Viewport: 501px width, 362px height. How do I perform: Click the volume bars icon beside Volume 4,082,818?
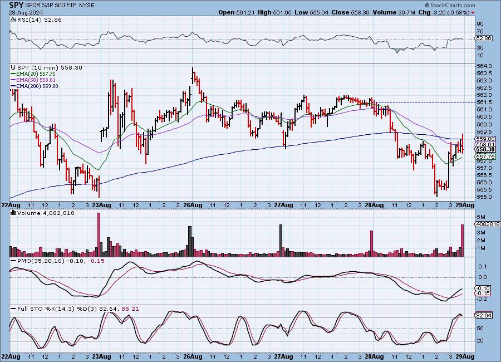click(13, 213)
